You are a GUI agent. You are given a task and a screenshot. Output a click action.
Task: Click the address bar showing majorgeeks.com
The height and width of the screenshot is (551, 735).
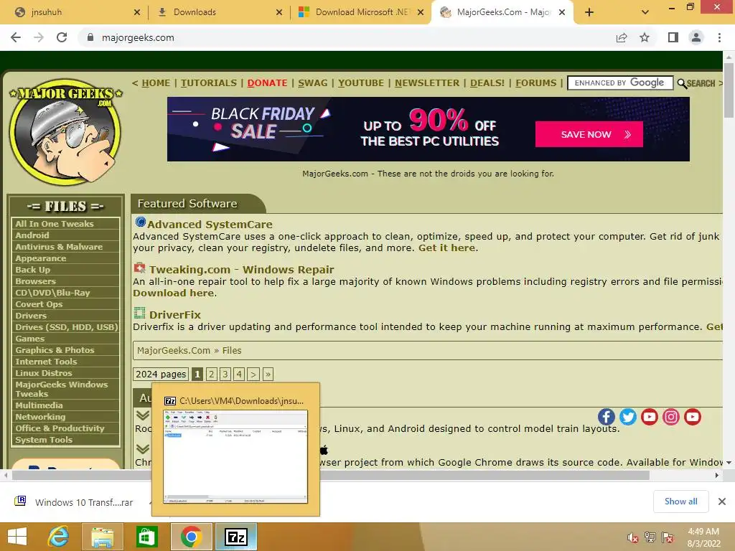coord(347,37)
